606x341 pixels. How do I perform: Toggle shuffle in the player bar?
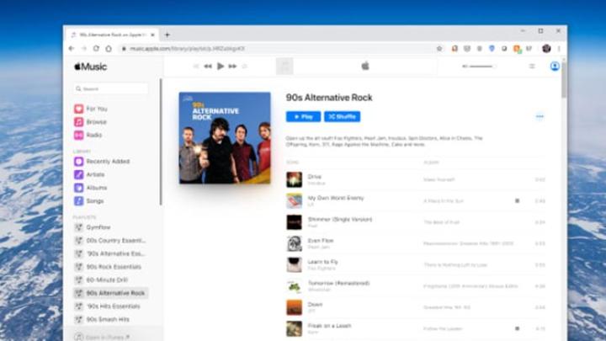pos(196,67)
